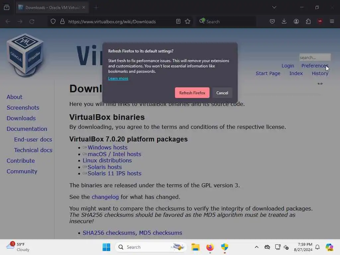340x255 pixels.
Task: Focus the Firefox toolbar search box
Action: tap(225, 22)
